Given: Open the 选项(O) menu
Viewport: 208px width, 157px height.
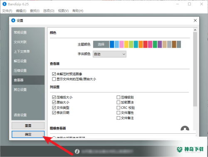Looking at the screenshot, I should 49,11.
